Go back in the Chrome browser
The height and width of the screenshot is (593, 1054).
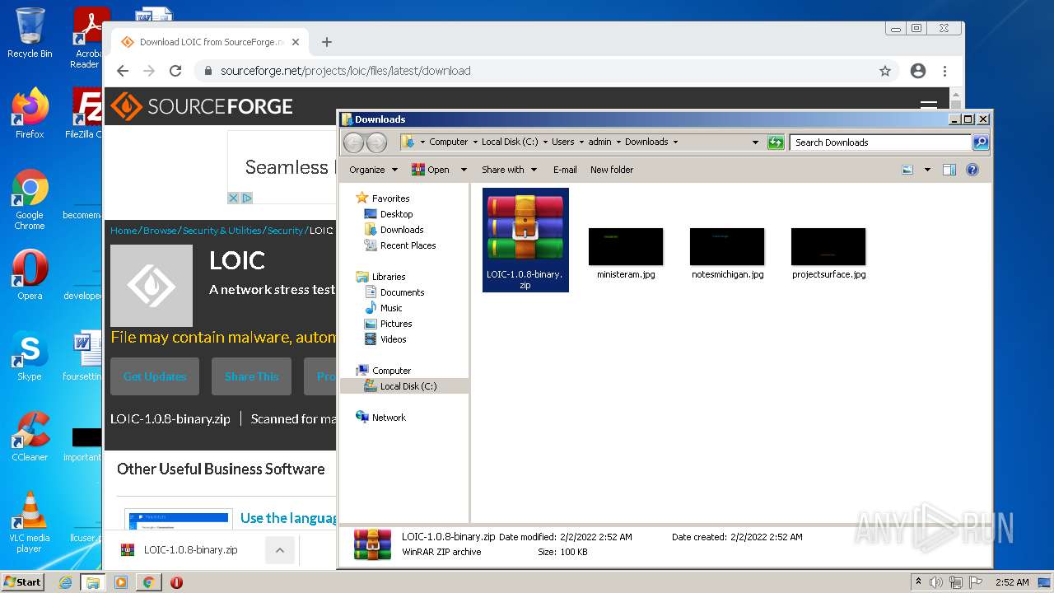tap(123, 71)
